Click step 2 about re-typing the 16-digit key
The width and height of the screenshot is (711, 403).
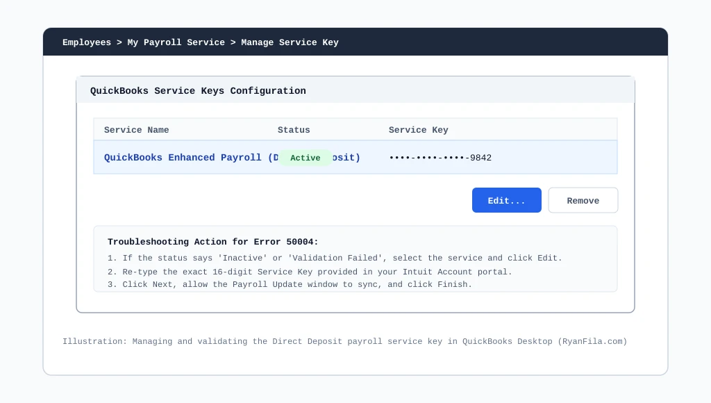(310, 272)
